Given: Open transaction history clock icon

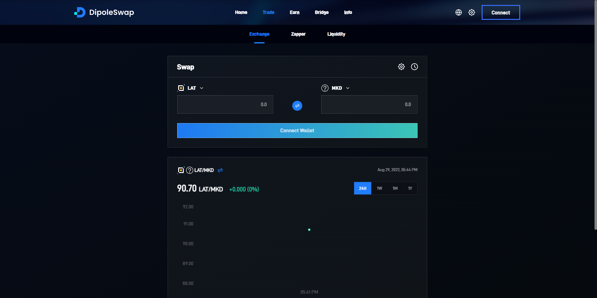Looking at the screenshot, I should point(414,67).
